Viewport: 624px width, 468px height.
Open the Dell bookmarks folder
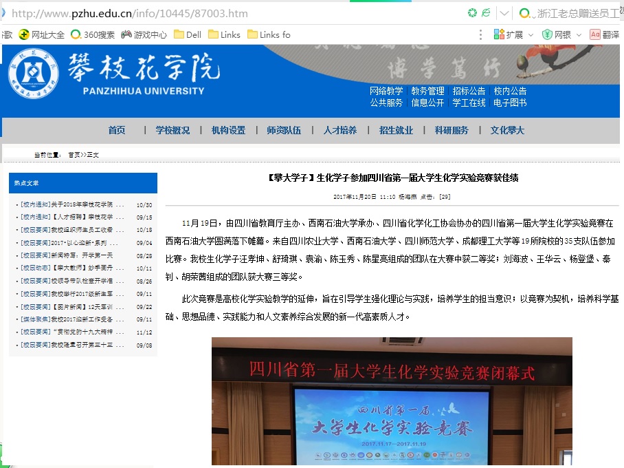tap(187, 34)
